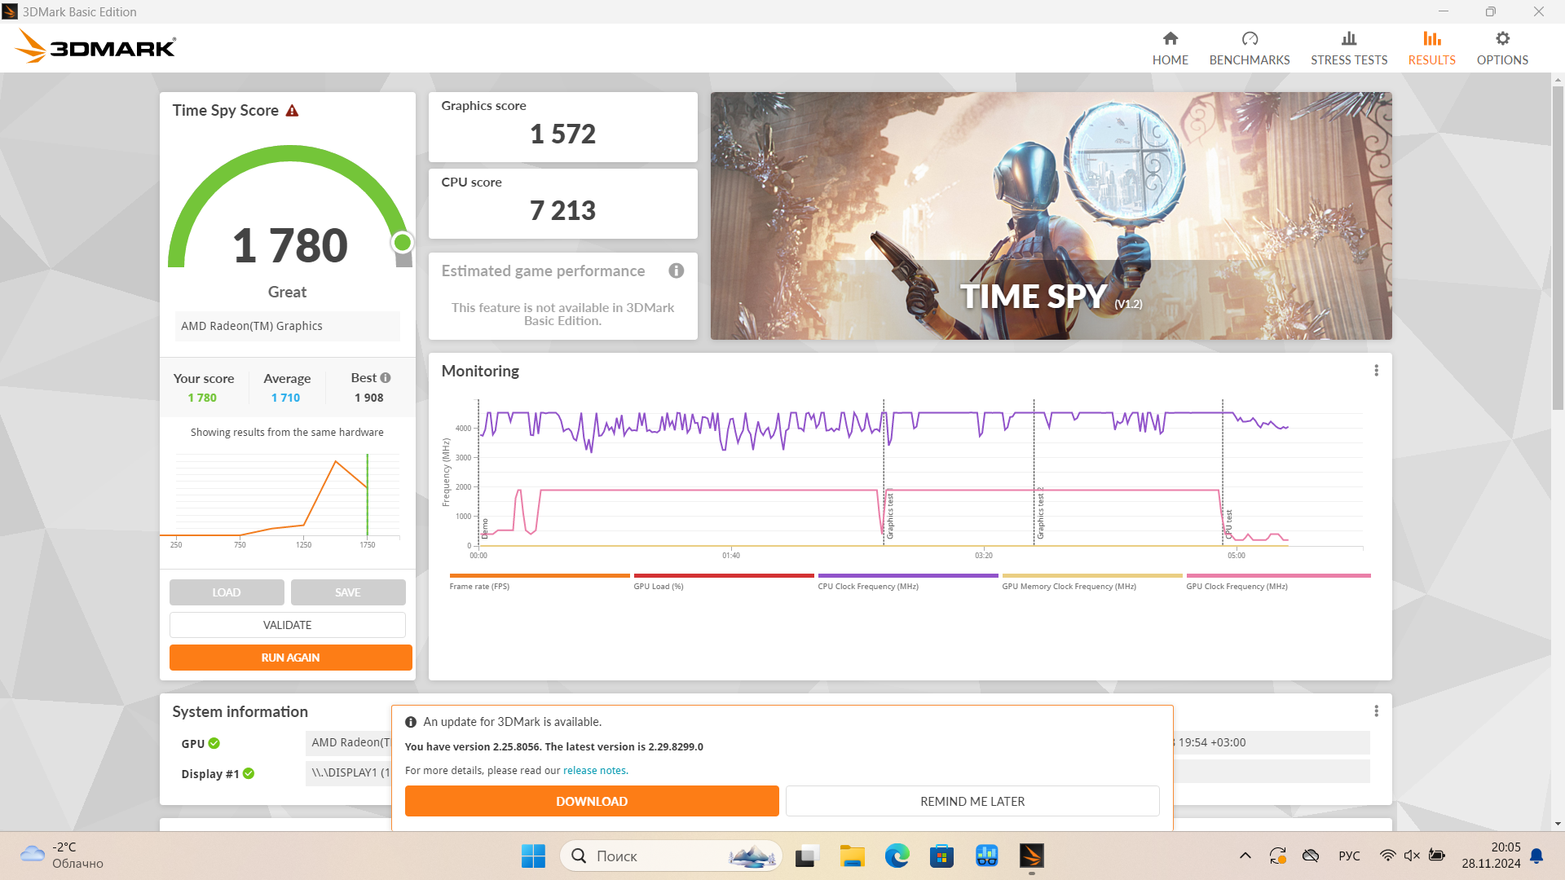Image resolution: width=1565 pixels, height=880 pixels.
Task: Click the Validate button
Action: click(x=287, y=625)
